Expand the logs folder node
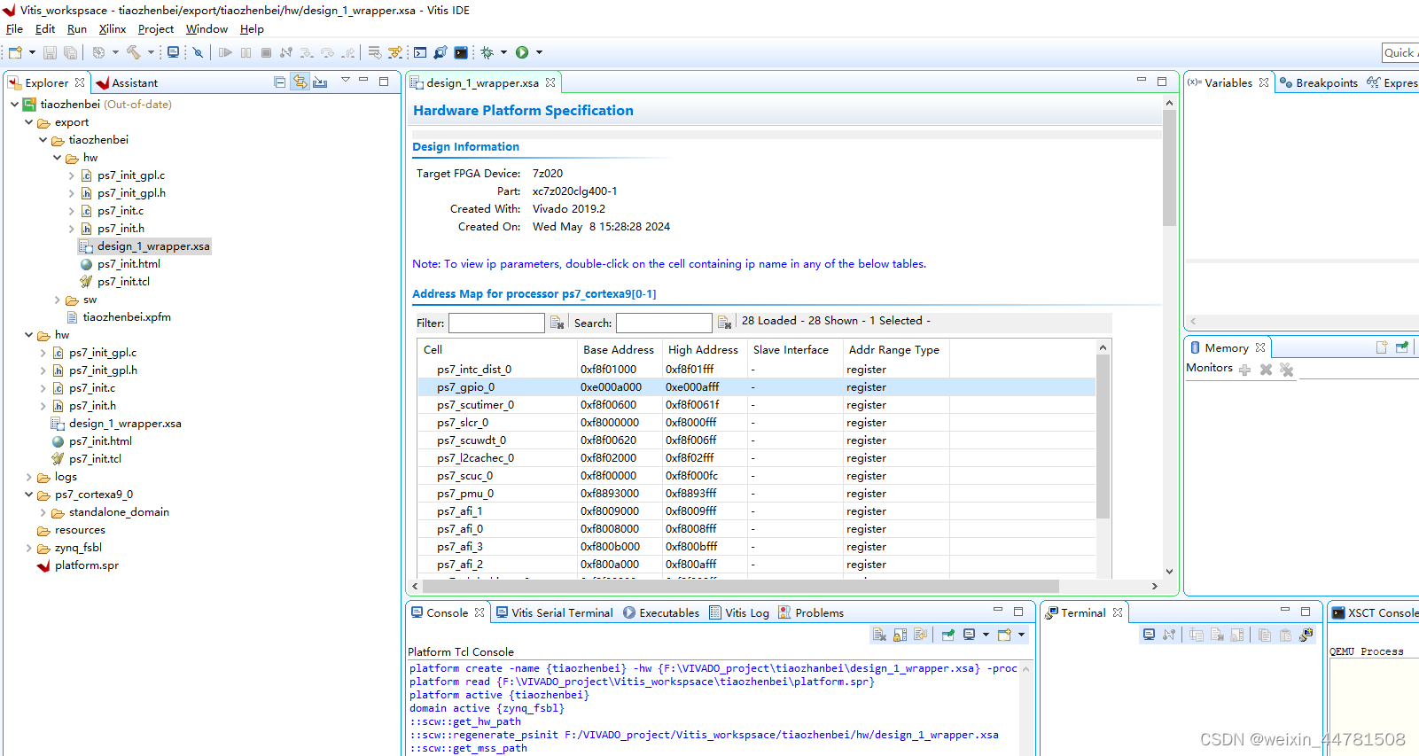This screenshot has width=1419, height=756. pos(29,477)
